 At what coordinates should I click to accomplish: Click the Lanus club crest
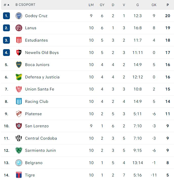19,28
